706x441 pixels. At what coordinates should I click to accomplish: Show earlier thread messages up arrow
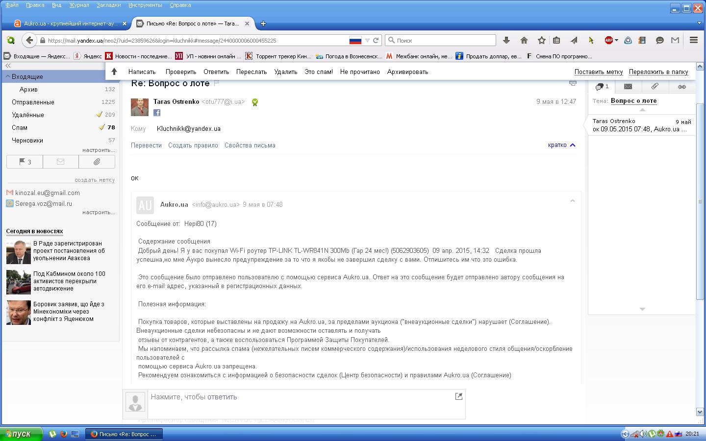(x=642, y=110)
